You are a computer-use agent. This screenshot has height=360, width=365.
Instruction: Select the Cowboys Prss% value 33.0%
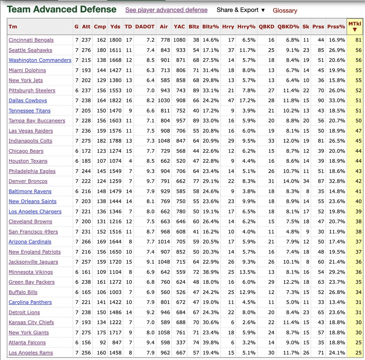click(x=337, y=100)
